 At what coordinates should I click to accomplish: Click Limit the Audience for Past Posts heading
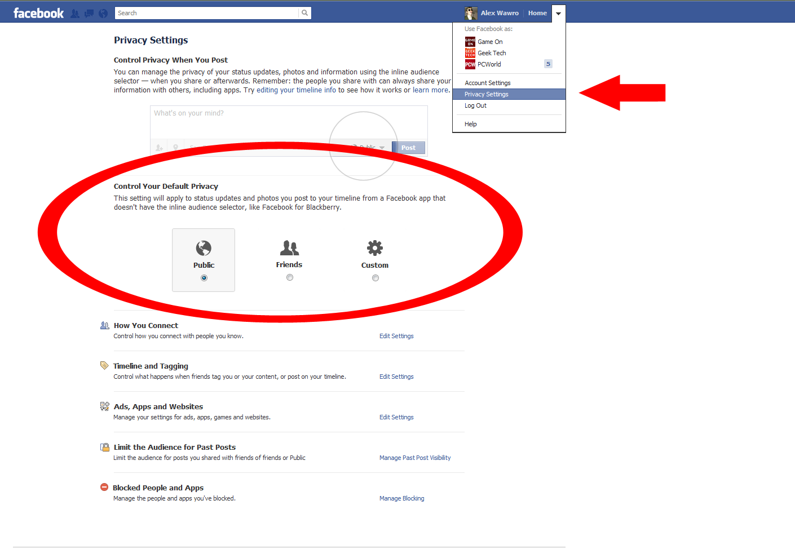[x=175, y=447]
